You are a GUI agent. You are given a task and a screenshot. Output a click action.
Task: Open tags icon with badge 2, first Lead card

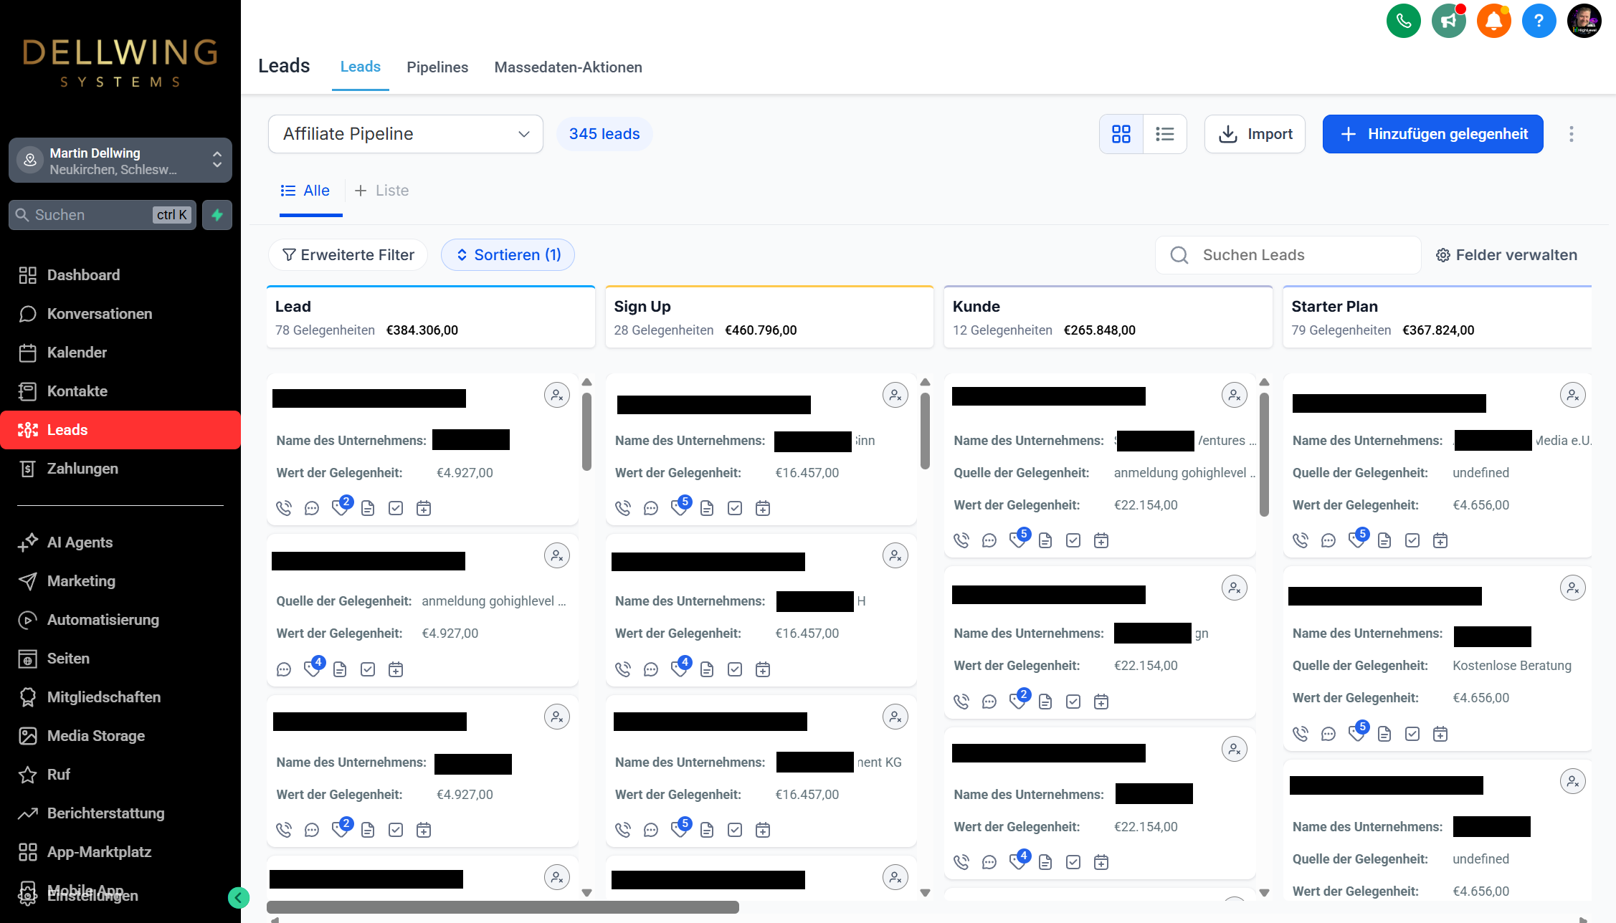pyautogui.click(x=341, y=507)
